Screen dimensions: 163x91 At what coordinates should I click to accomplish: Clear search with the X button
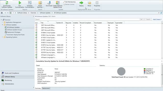[x=141, y=19]
